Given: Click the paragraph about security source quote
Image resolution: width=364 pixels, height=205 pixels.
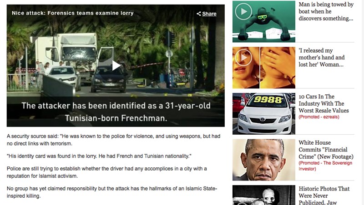Looking at the screenshot, I should click(113, 140).
